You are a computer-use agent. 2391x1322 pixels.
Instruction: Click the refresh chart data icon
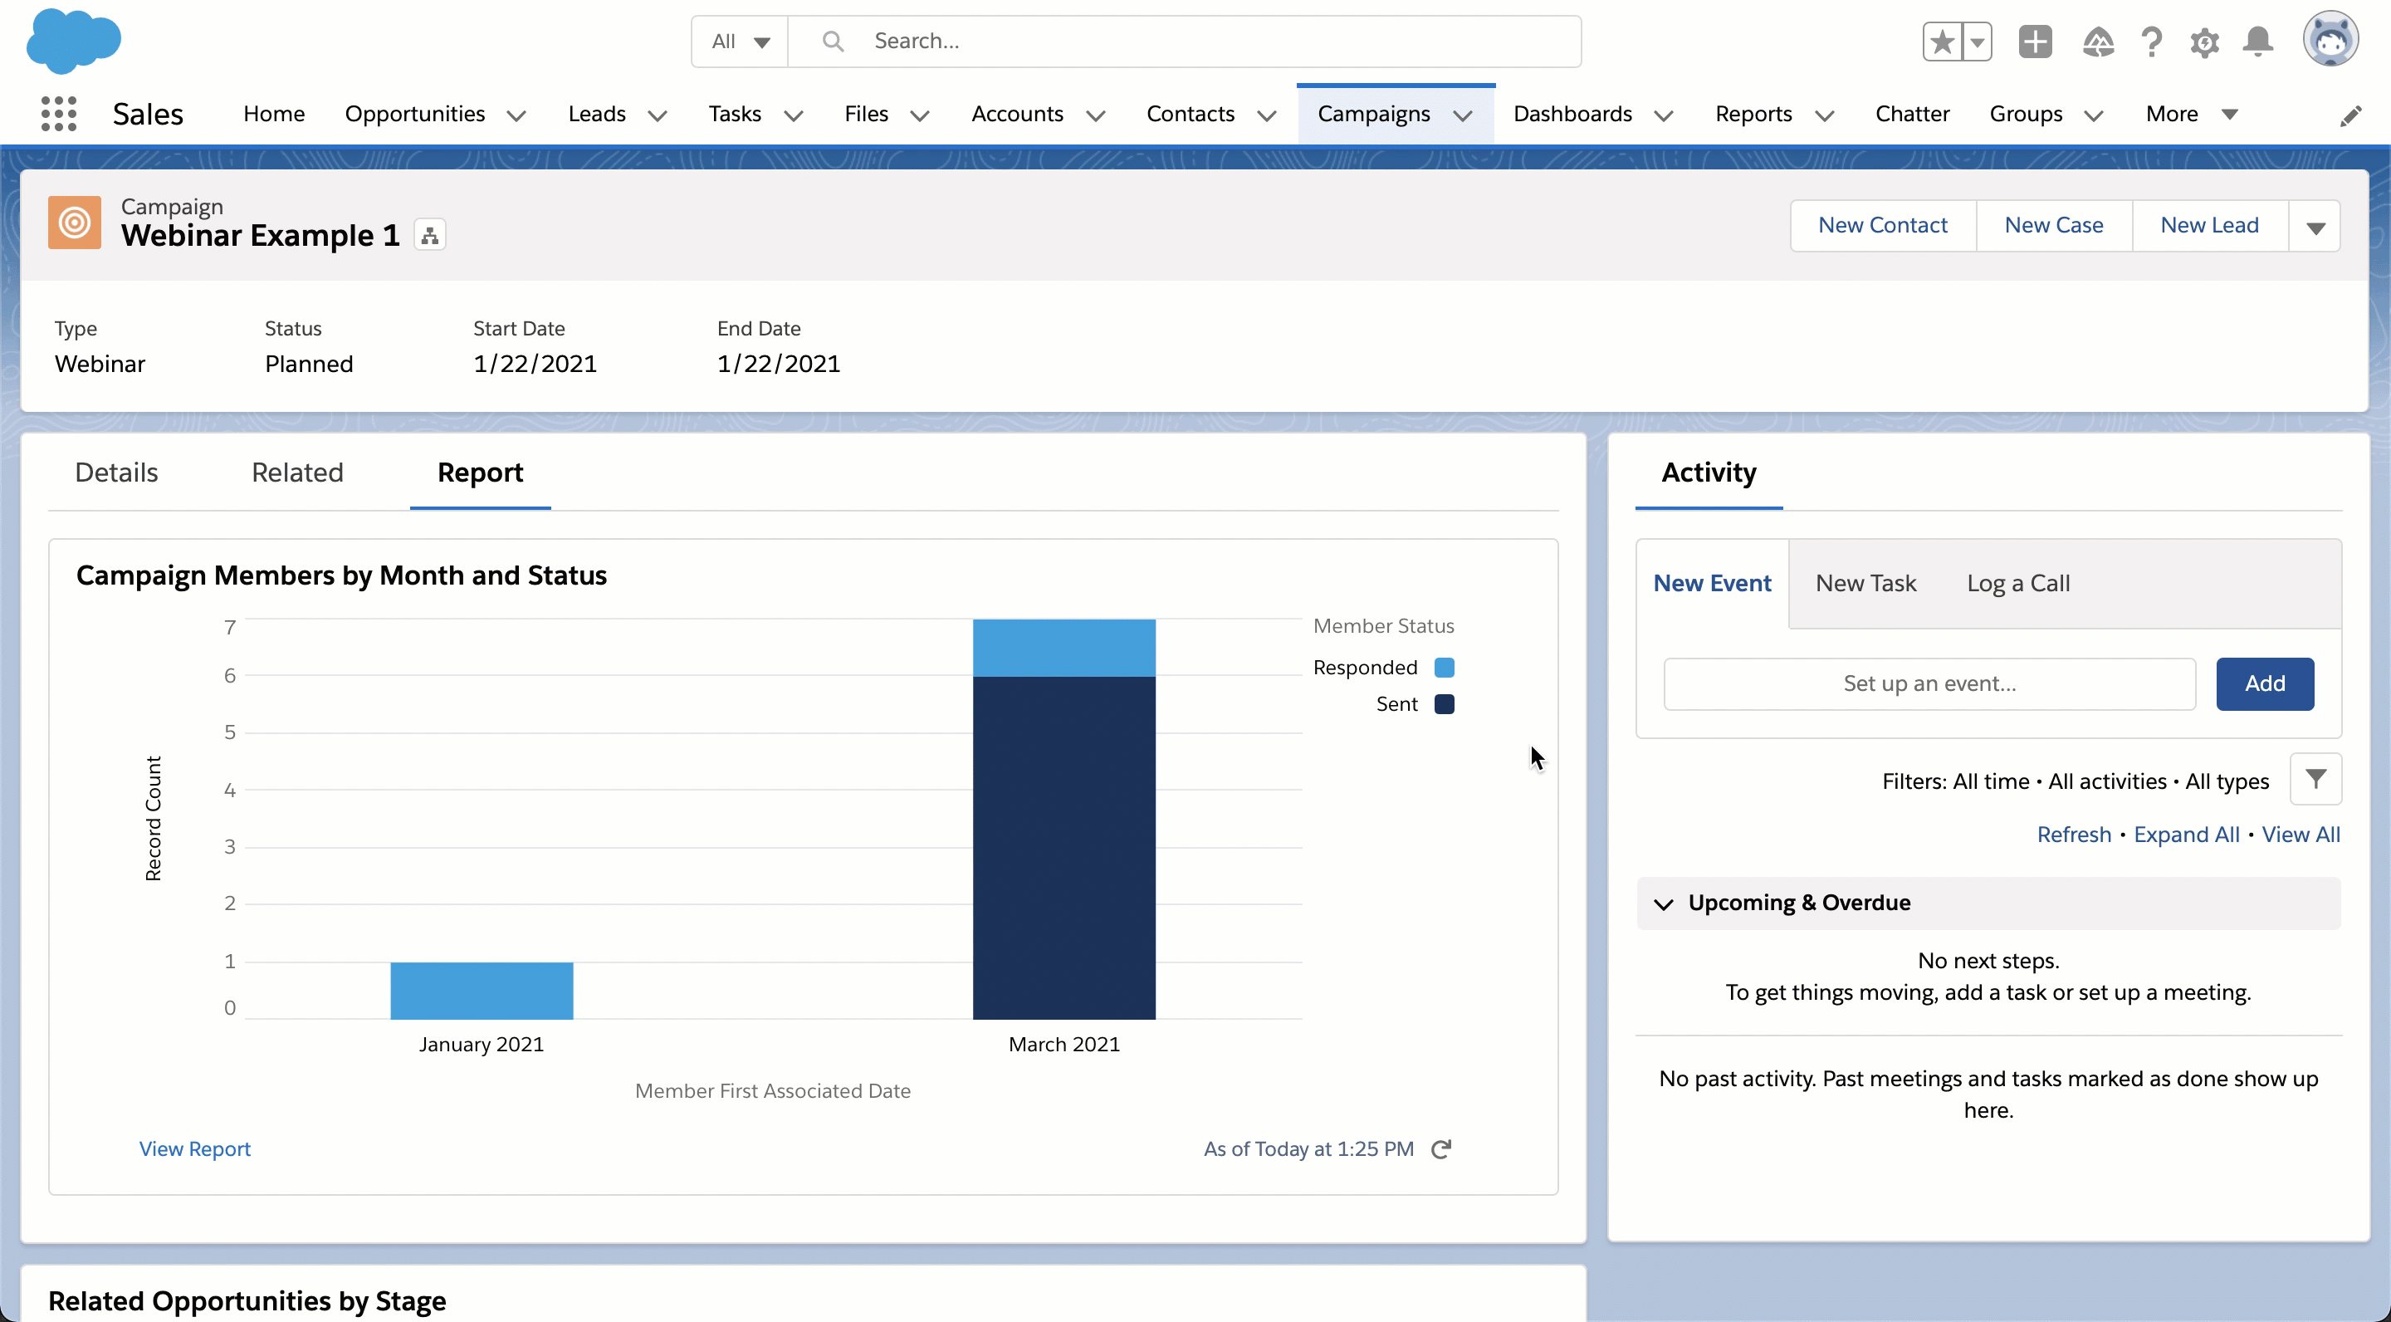click(x=1442, y=1148)
